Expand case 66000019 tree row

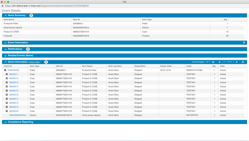tap(7, 107)
